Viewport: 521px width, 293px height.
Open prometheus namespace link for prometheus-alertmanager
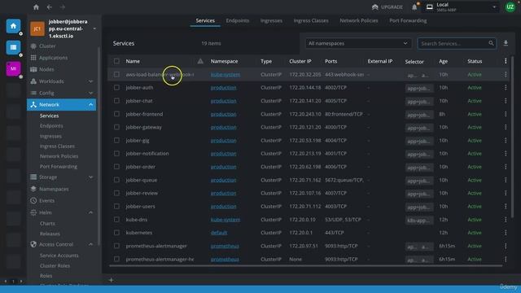point(225,246)
